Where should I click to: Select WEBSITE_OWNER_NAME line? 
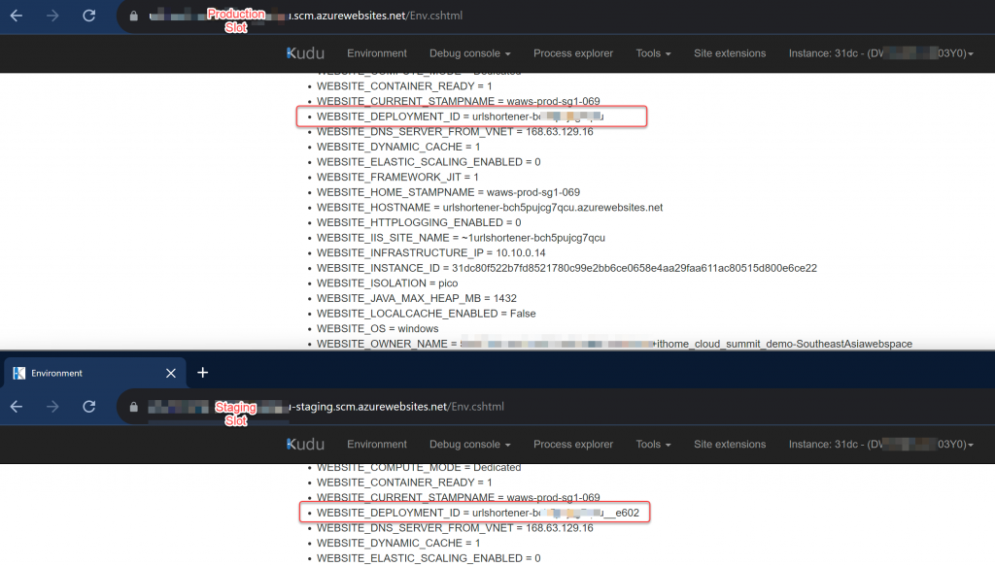(x=614, y=345)
